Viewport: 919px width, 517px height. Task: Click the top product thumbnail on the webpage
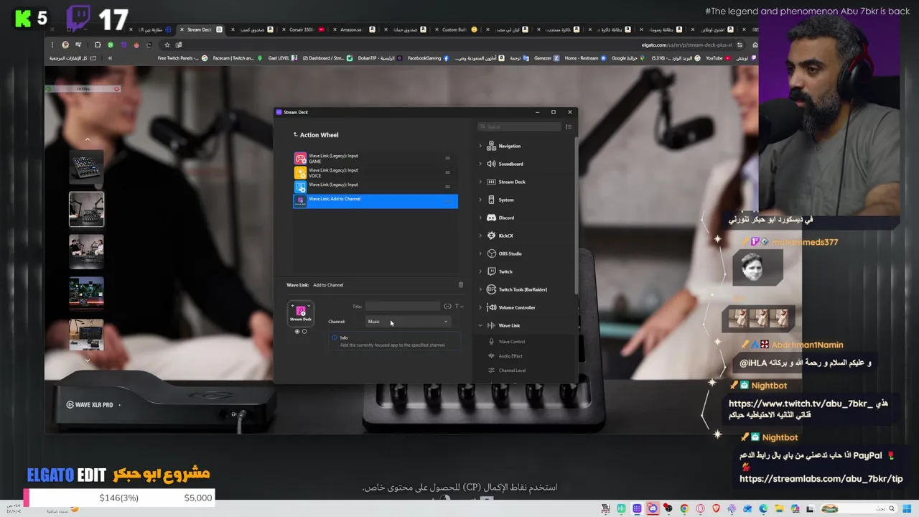(x=86, y=167)
